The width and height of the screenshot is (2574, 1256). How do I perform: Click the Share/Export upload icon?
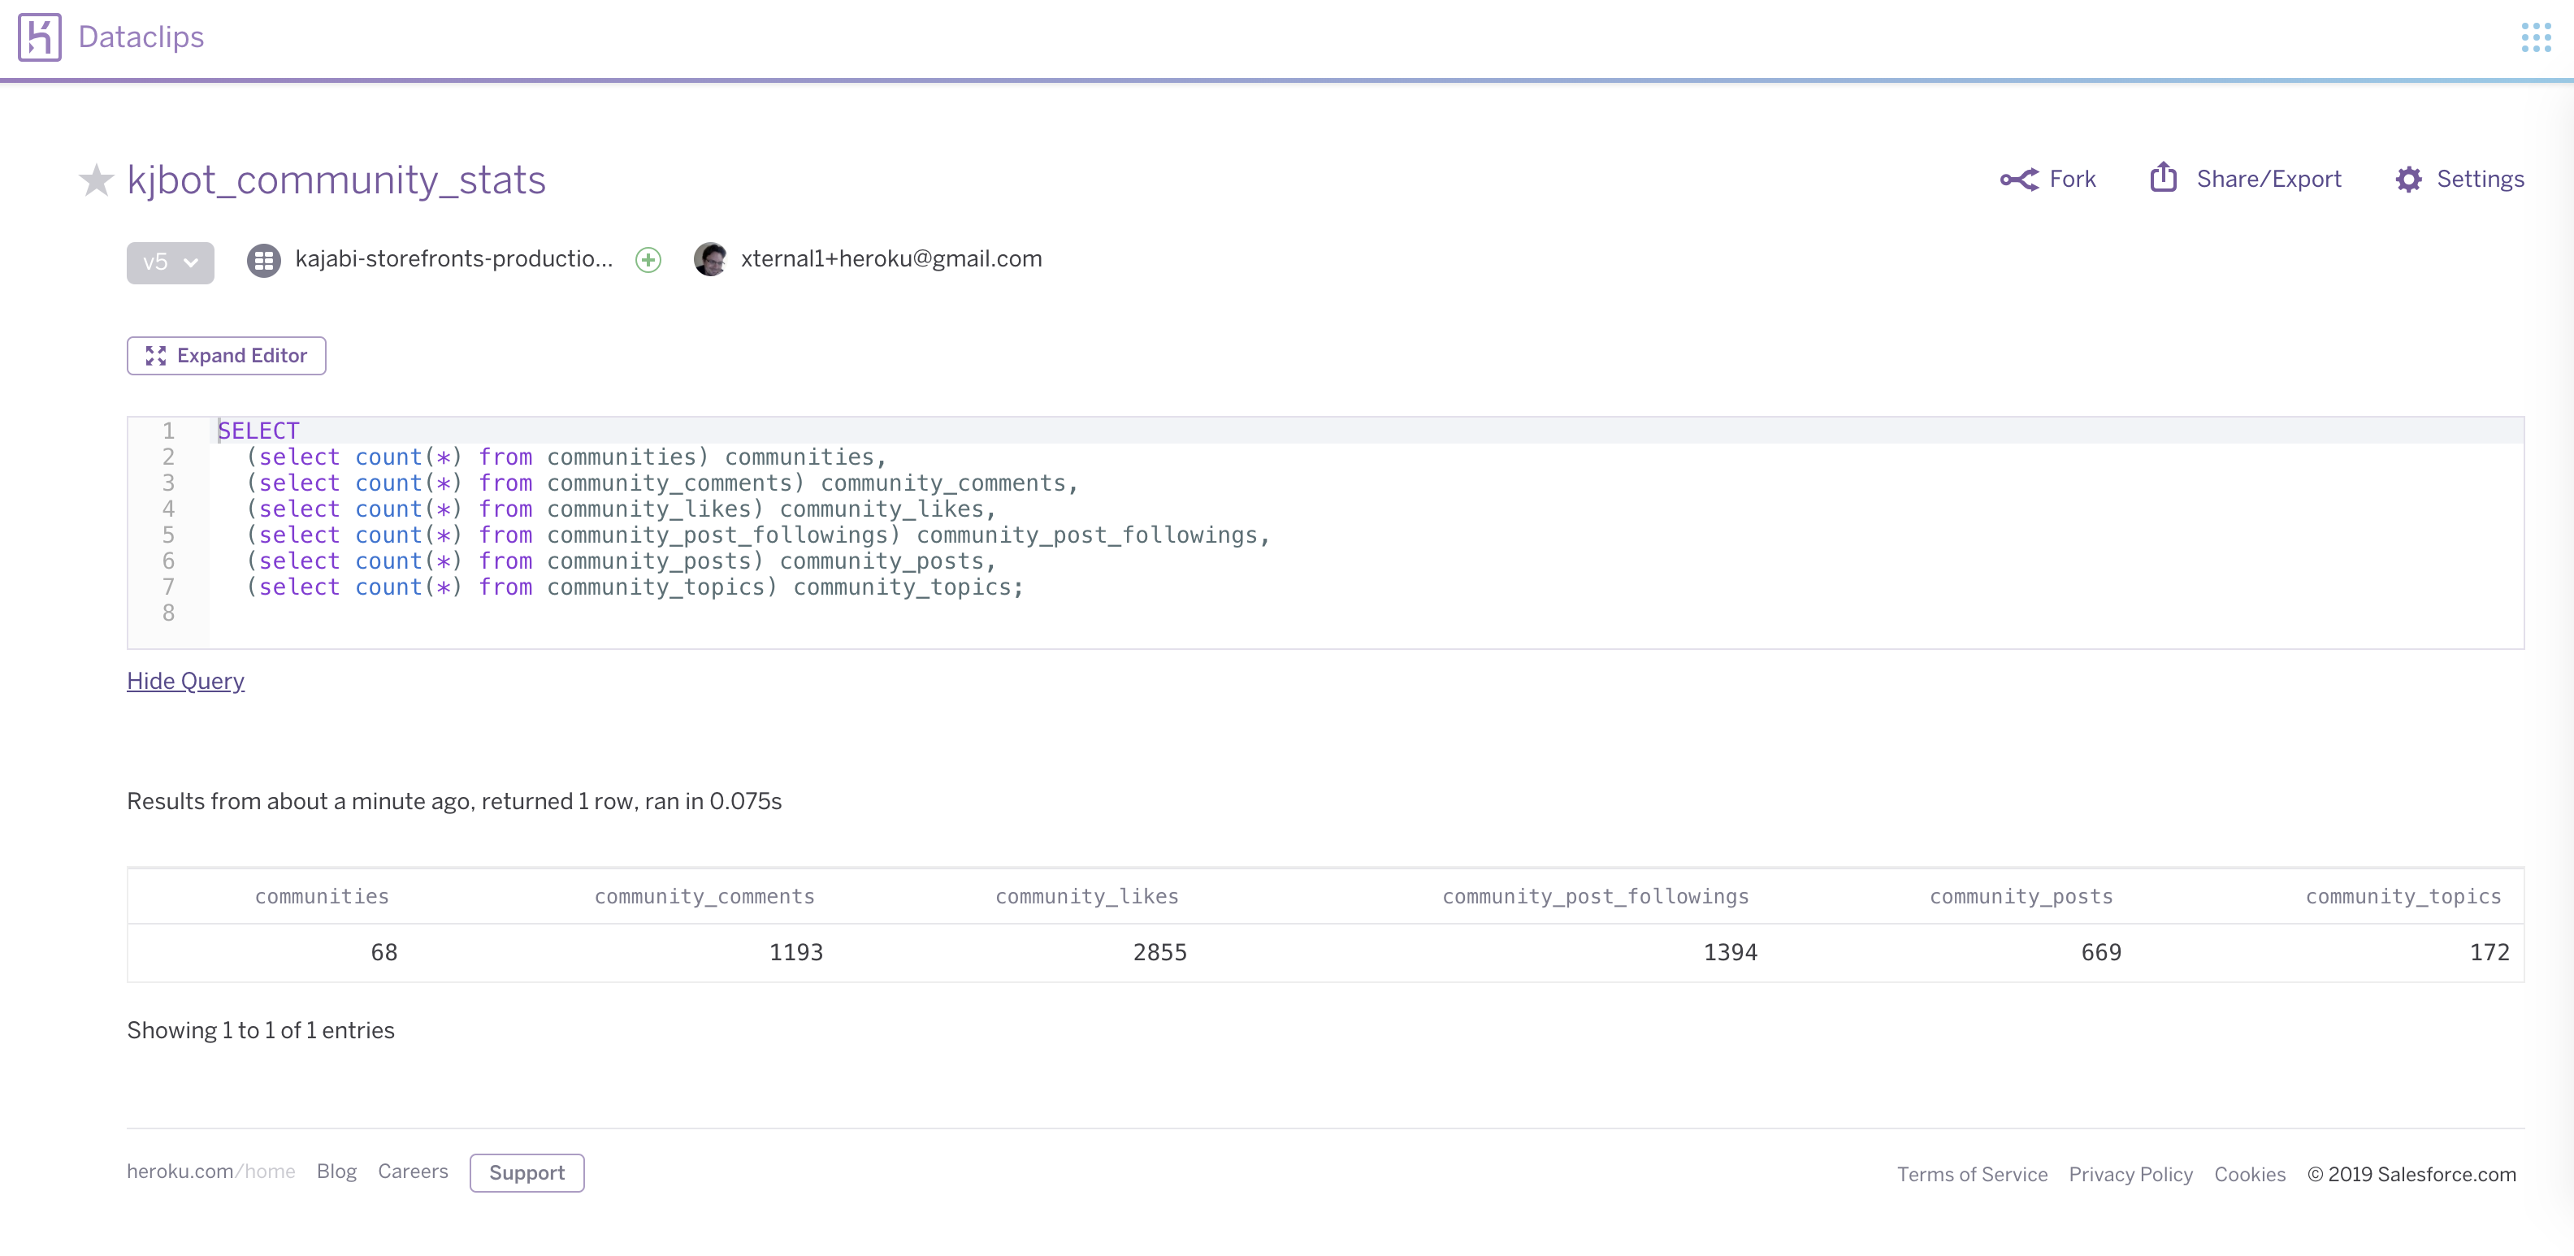(x=2164, y=178)
